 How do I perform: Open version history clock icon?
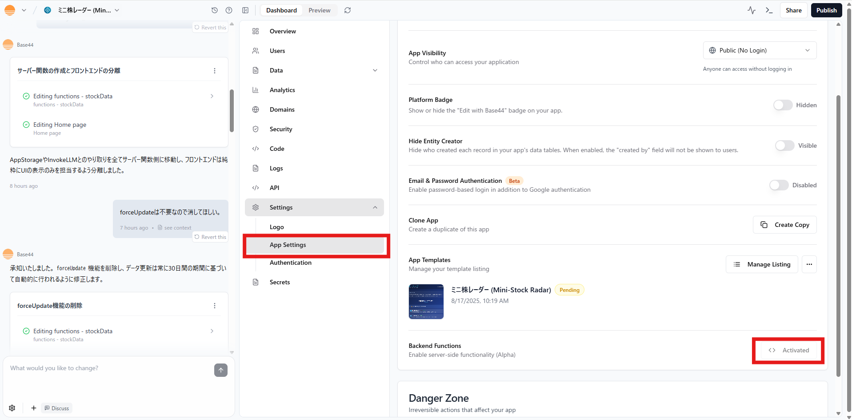coord(215,10)
